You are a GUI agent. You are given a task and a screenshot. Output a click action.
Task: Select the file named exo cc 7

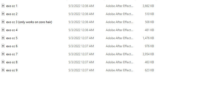(12, 54)
